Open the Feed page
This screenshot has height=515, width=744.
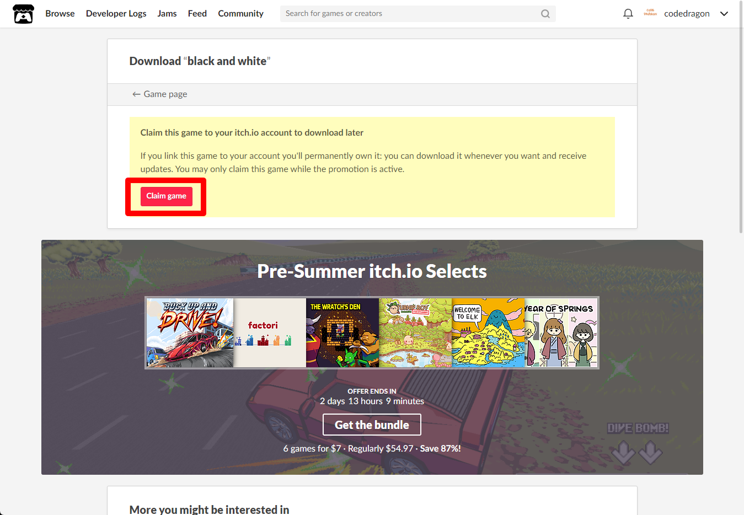(197, 14)
